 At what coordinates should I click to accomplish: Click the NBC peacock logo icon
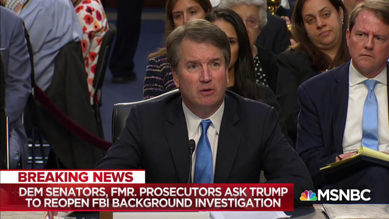[x=308, y=195]
